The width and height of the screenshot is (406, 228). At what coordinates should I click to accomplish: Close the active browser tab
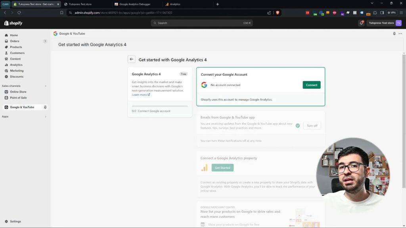[x=58, y=4]
